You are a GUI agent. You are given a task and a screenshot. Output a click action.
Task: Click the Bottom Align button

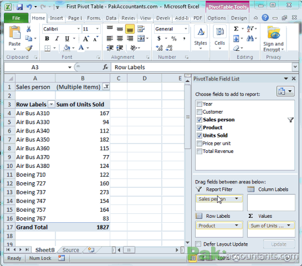(130, 29)
